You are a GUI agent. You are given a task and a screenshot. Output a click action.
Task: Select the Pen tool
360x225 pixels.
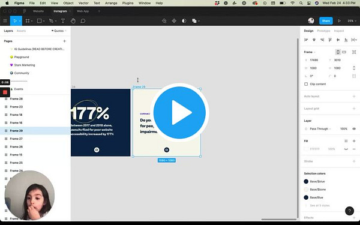(51, 21)
